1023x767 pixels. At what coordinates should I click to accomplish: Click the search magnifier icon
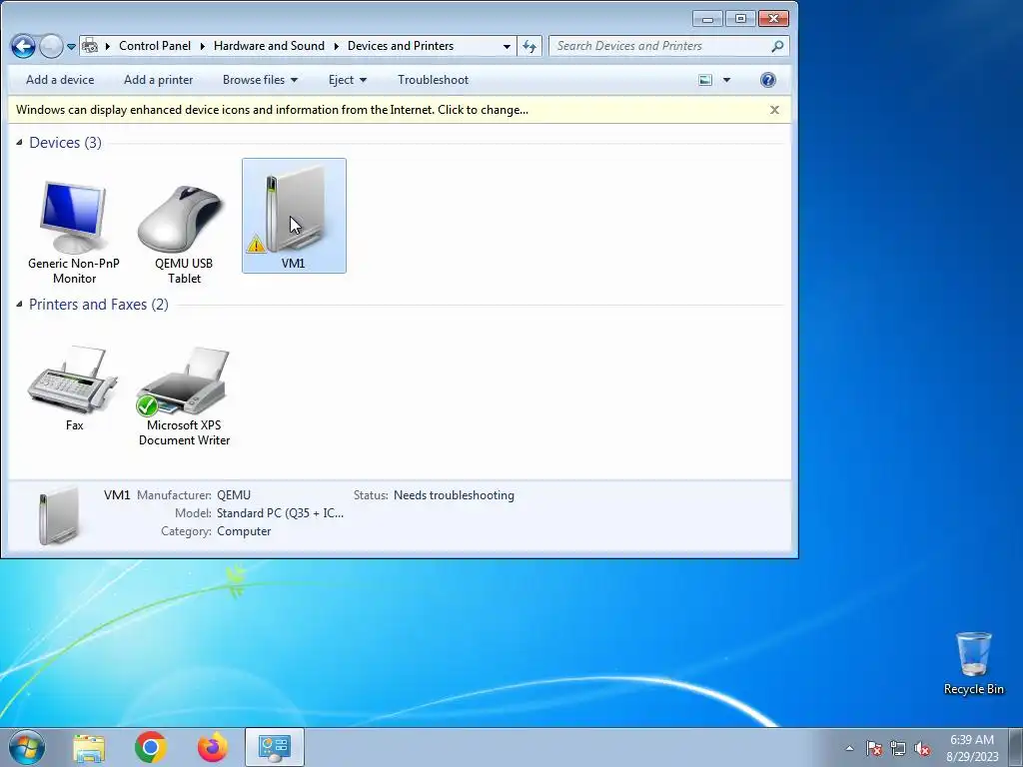click(777, 46)
